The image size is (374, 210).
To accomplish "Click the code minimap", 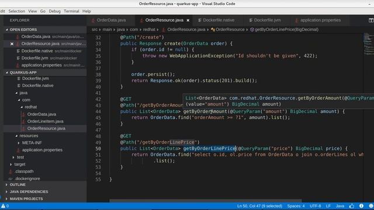I will click(x=369, y=44).
